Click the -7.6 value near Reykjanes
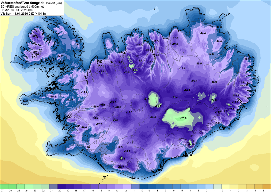This screenshot has width=271, height=192. pyautogui.click(x=86, y=136)
